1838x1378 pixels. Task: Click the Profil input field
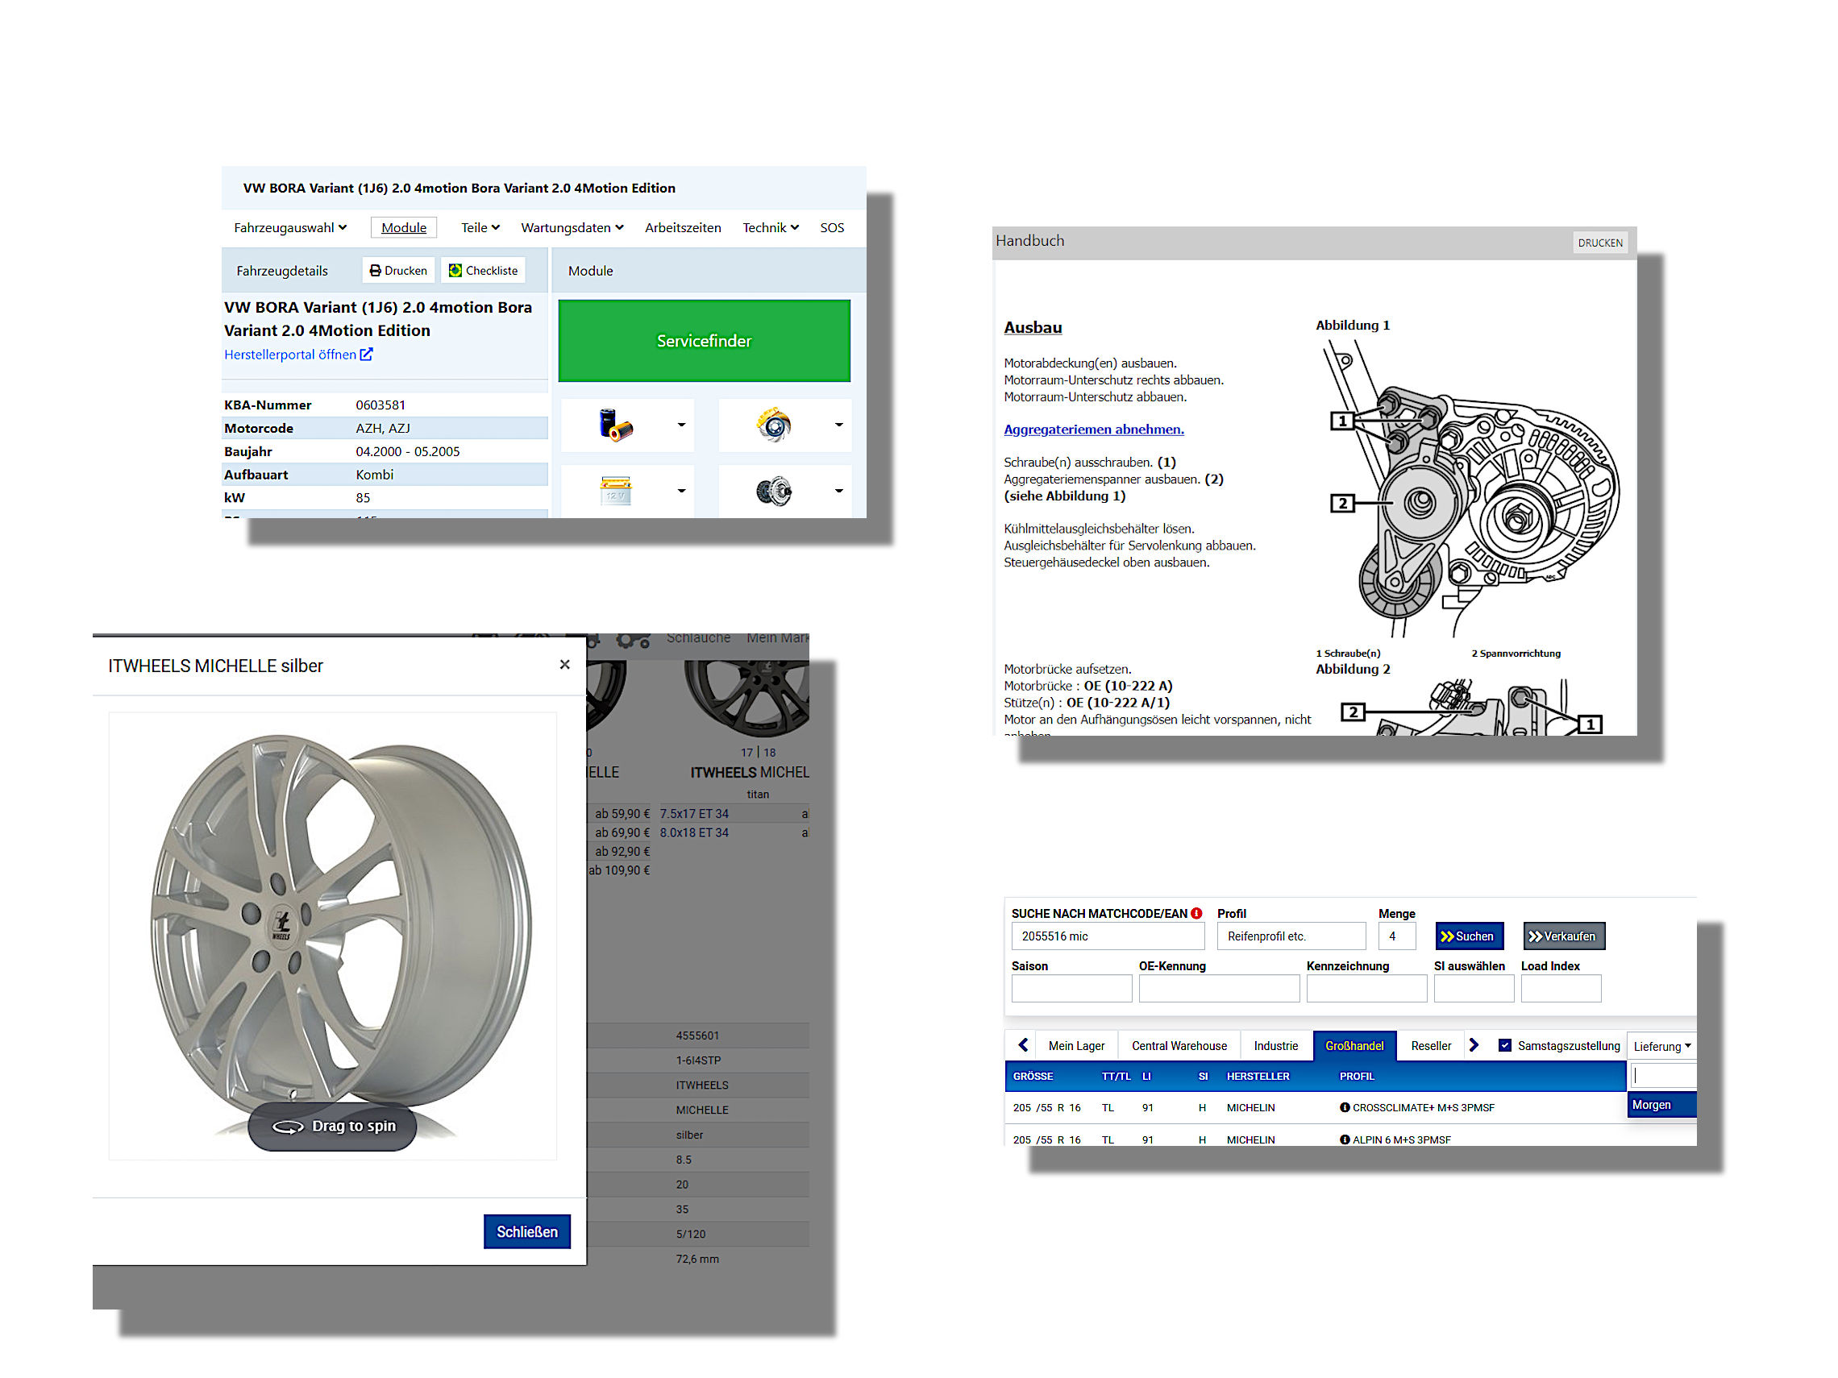coord(1291,937)
